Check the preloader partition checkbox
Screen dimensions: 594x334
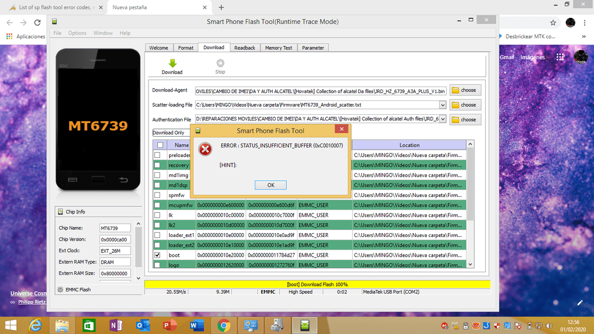(x=157, y=155)
